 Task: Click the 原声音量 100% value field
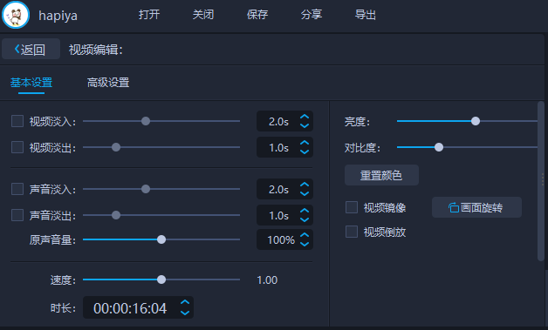284,239
